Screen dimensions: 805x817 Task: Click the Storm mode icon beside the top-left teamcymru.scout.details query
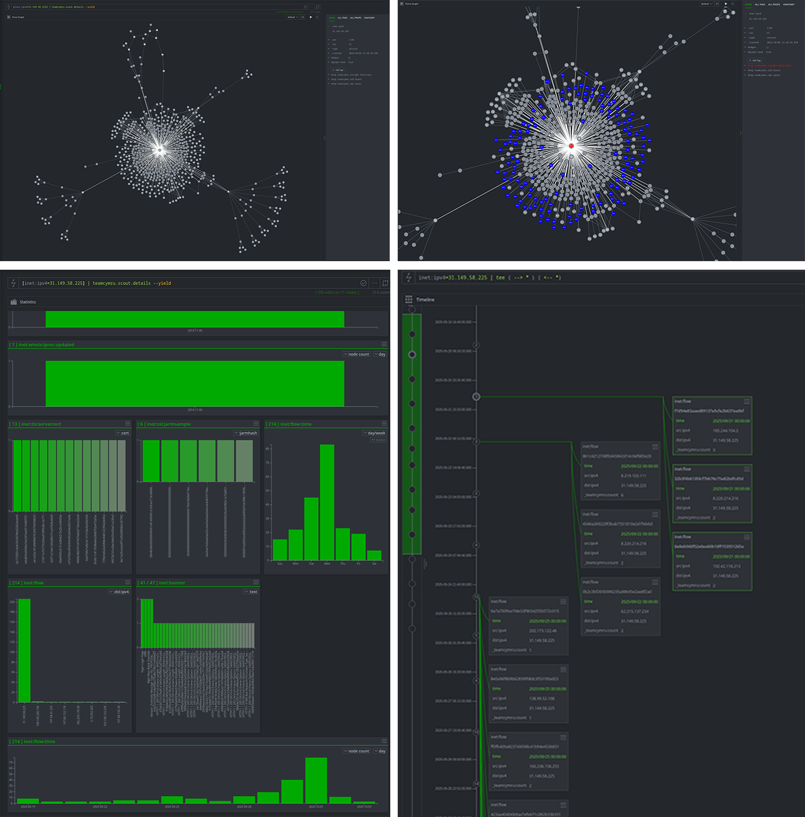[x=9, y=7]
